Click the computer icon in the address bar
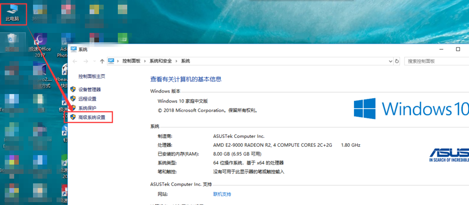Screen dimensions: 469x205 coord(111,61)
